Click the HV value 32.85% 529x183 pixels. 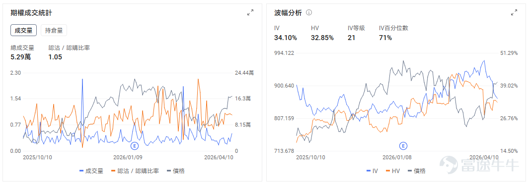[x=322, y=38]
